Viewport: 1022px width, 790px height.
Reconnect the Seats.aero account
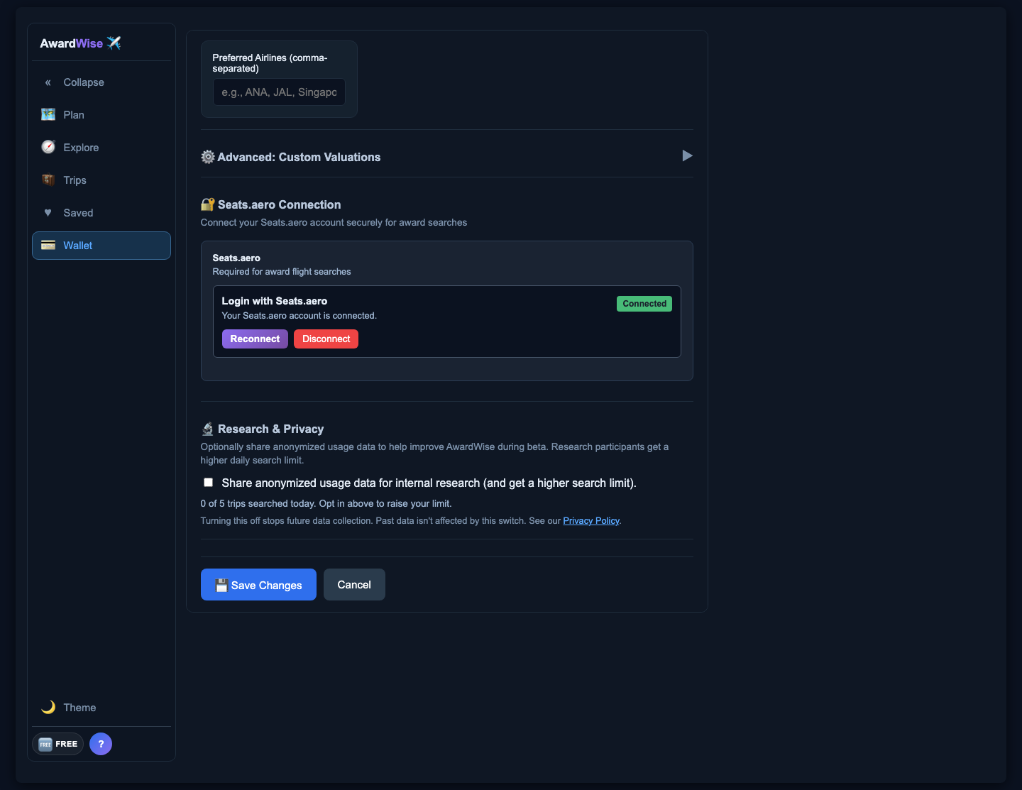click(x=255, y=339)
